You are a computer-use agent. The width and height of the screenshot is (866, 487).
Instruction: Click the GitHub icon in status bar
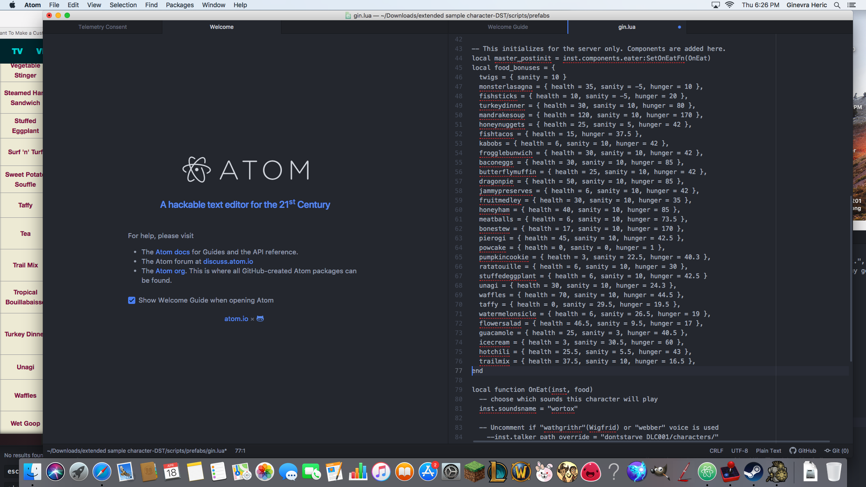pos(792,450)
